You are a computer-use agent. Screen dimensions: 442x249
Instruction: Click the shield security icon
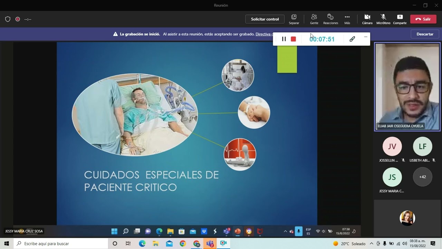point(8,19)
